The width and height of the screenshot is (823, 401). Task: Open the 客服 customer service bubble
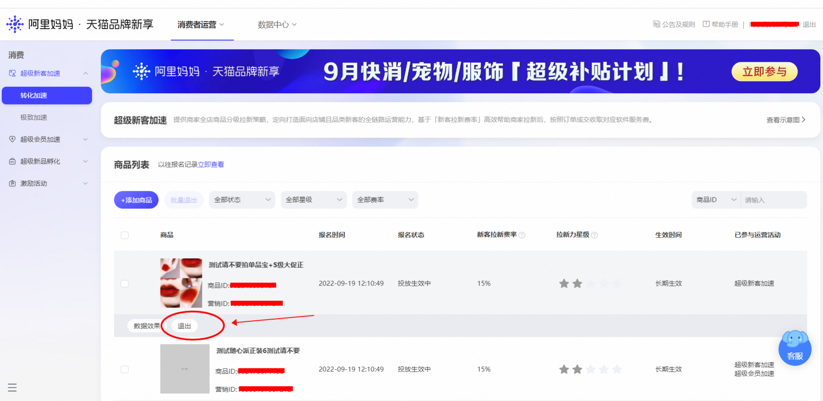pos(795,348)
